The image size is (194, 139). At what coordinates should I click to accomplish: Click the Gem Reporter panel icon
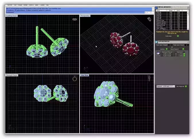pyautogui.click(x=156, y=42)
